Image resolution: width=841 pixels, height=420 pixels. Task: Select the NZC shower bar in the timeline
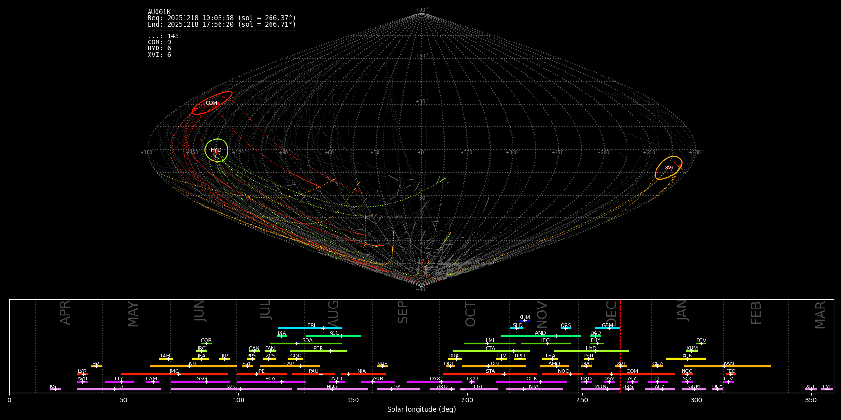pyautogui.click(x=231, y=389)
